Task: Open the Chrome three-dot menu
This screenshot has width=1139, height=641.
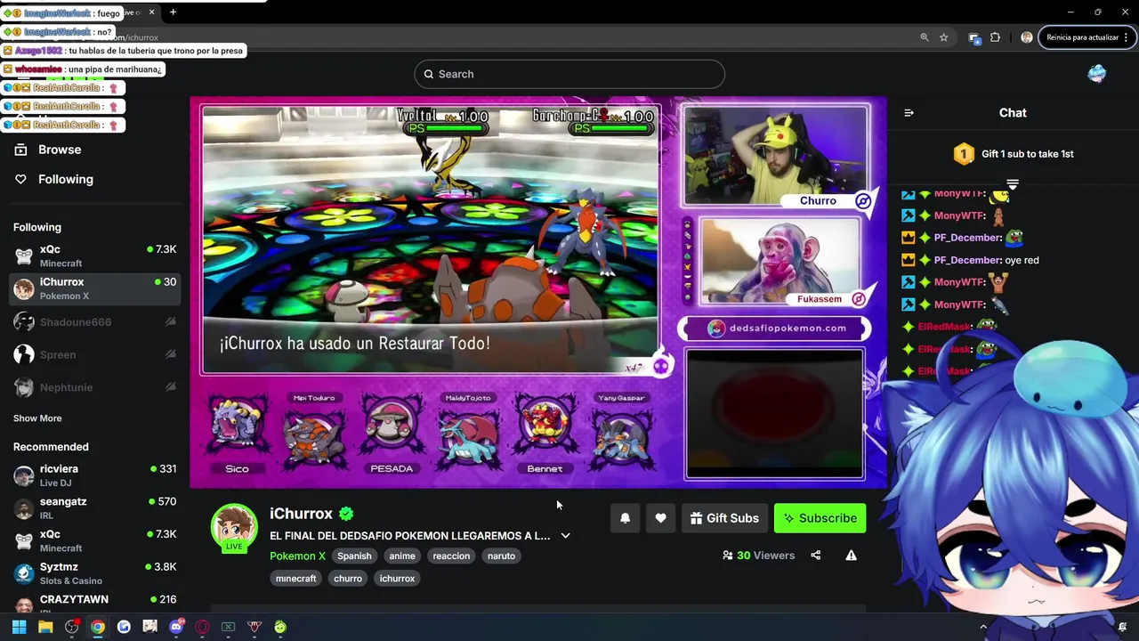Action: pos(1126,37)
